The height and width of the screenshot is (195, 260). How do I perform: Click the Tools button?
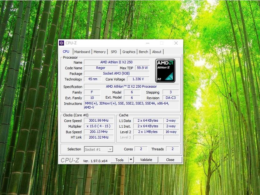point(119,160)
